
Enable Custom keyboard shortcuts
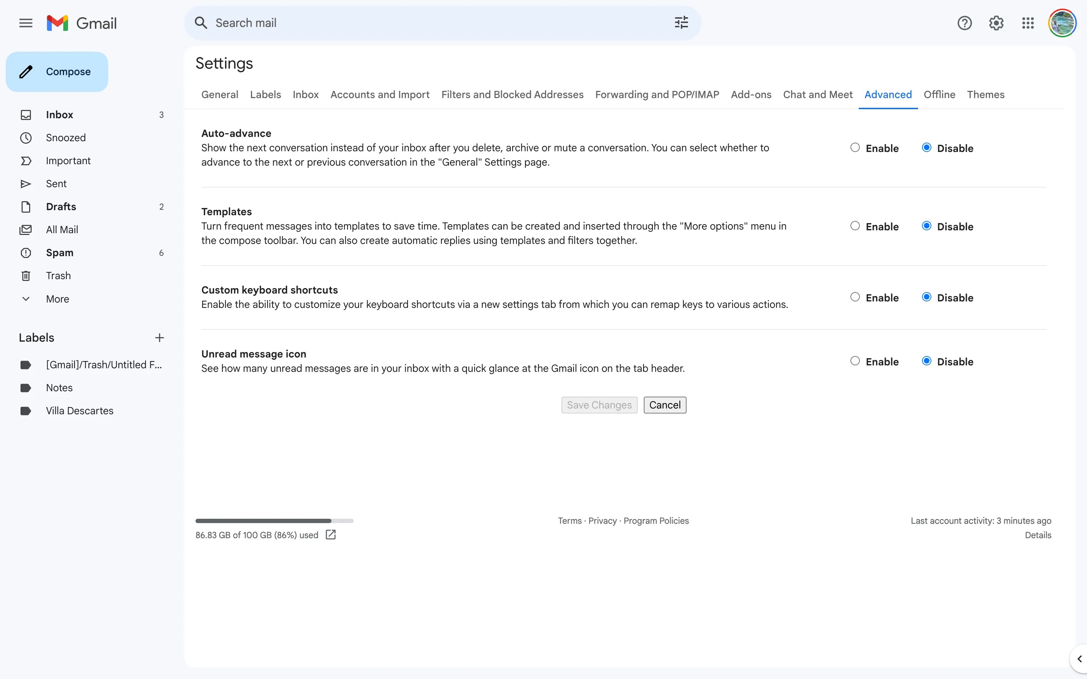tap(855, 297)
